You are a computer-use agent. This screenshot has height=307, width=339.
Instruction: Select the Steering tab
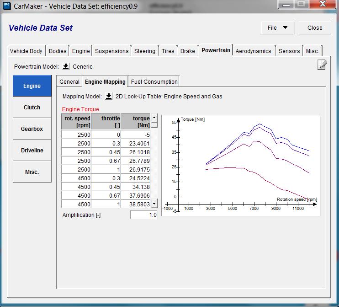point(145,51)
